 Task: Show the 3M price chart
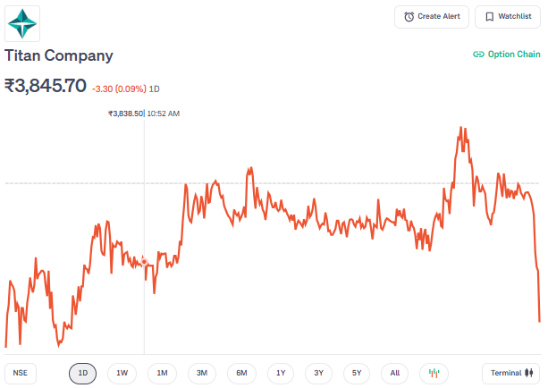coord(202,373)
